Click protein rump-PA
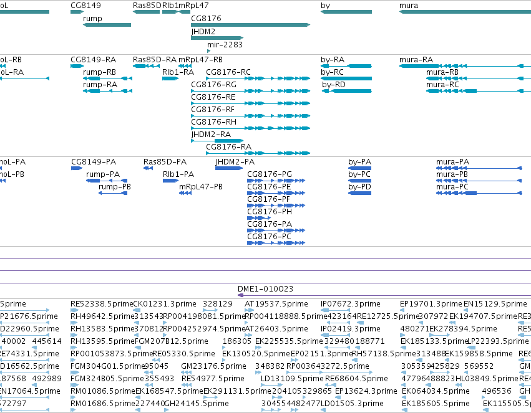This screenshot has height=413, width=531. tap(103, 174)
